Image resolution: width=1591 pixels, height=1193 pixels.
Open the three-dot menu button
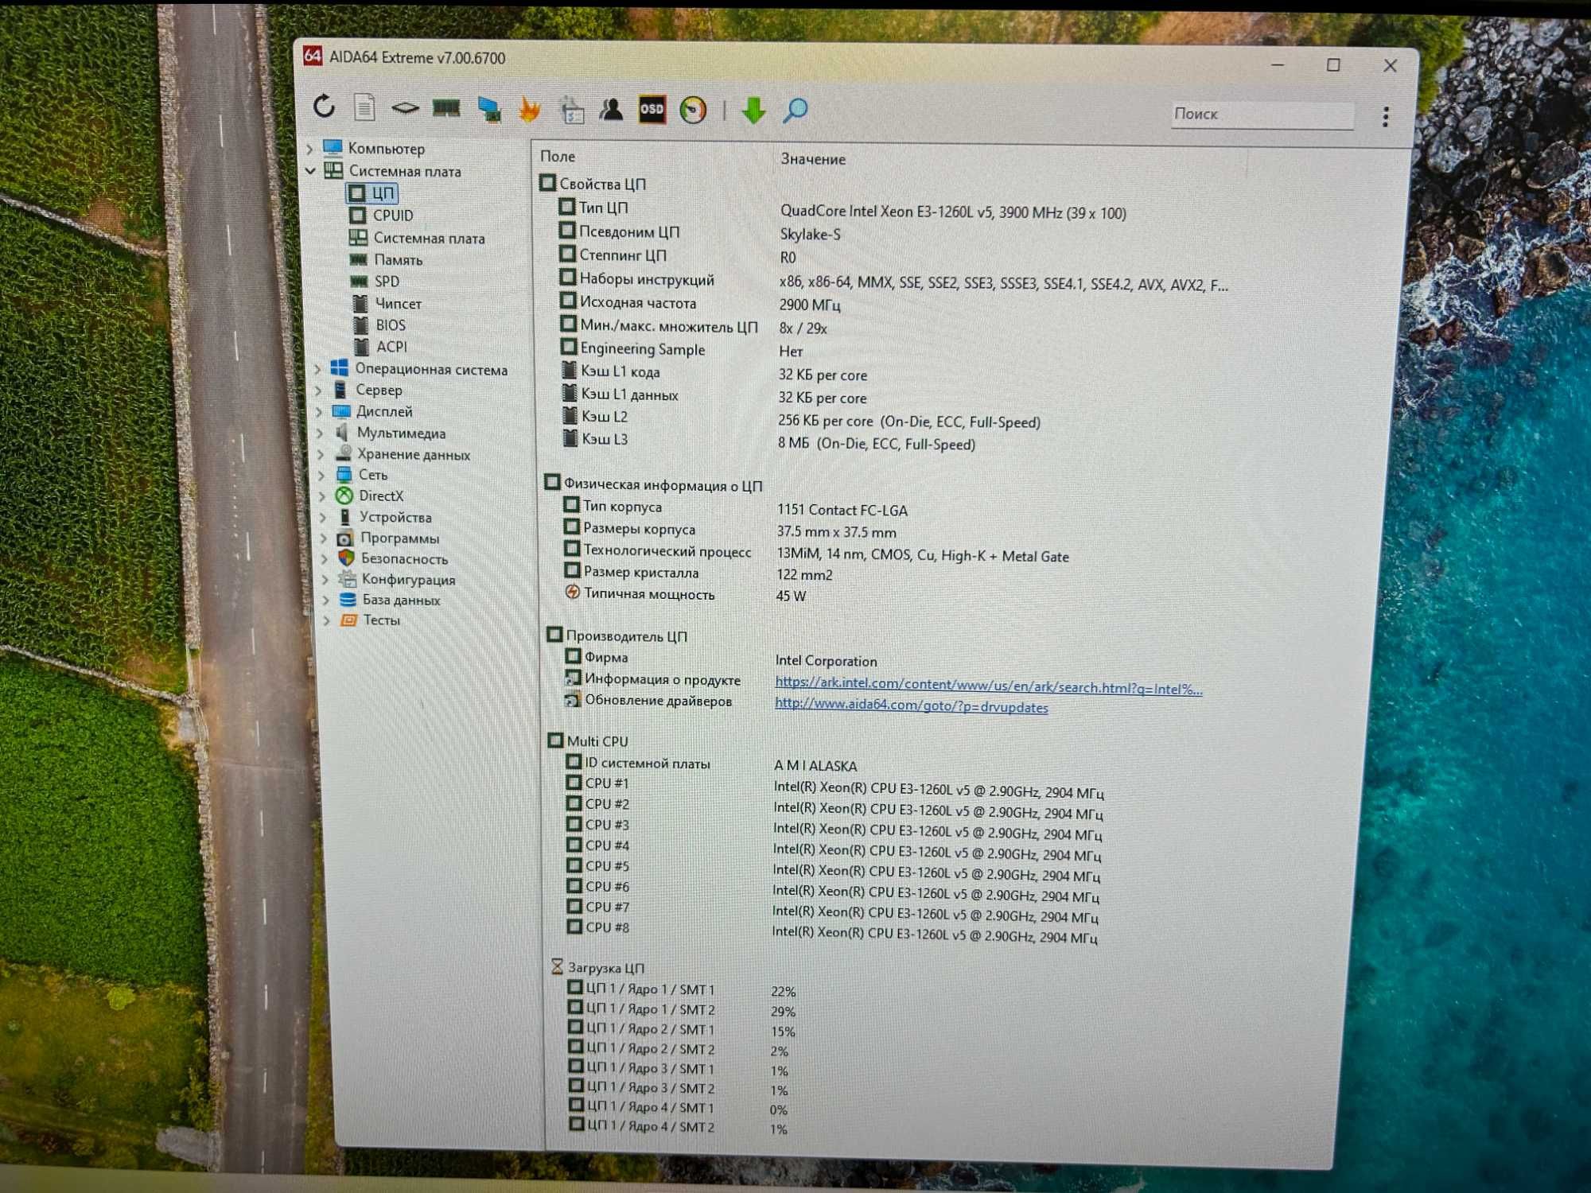point(1386,117)
